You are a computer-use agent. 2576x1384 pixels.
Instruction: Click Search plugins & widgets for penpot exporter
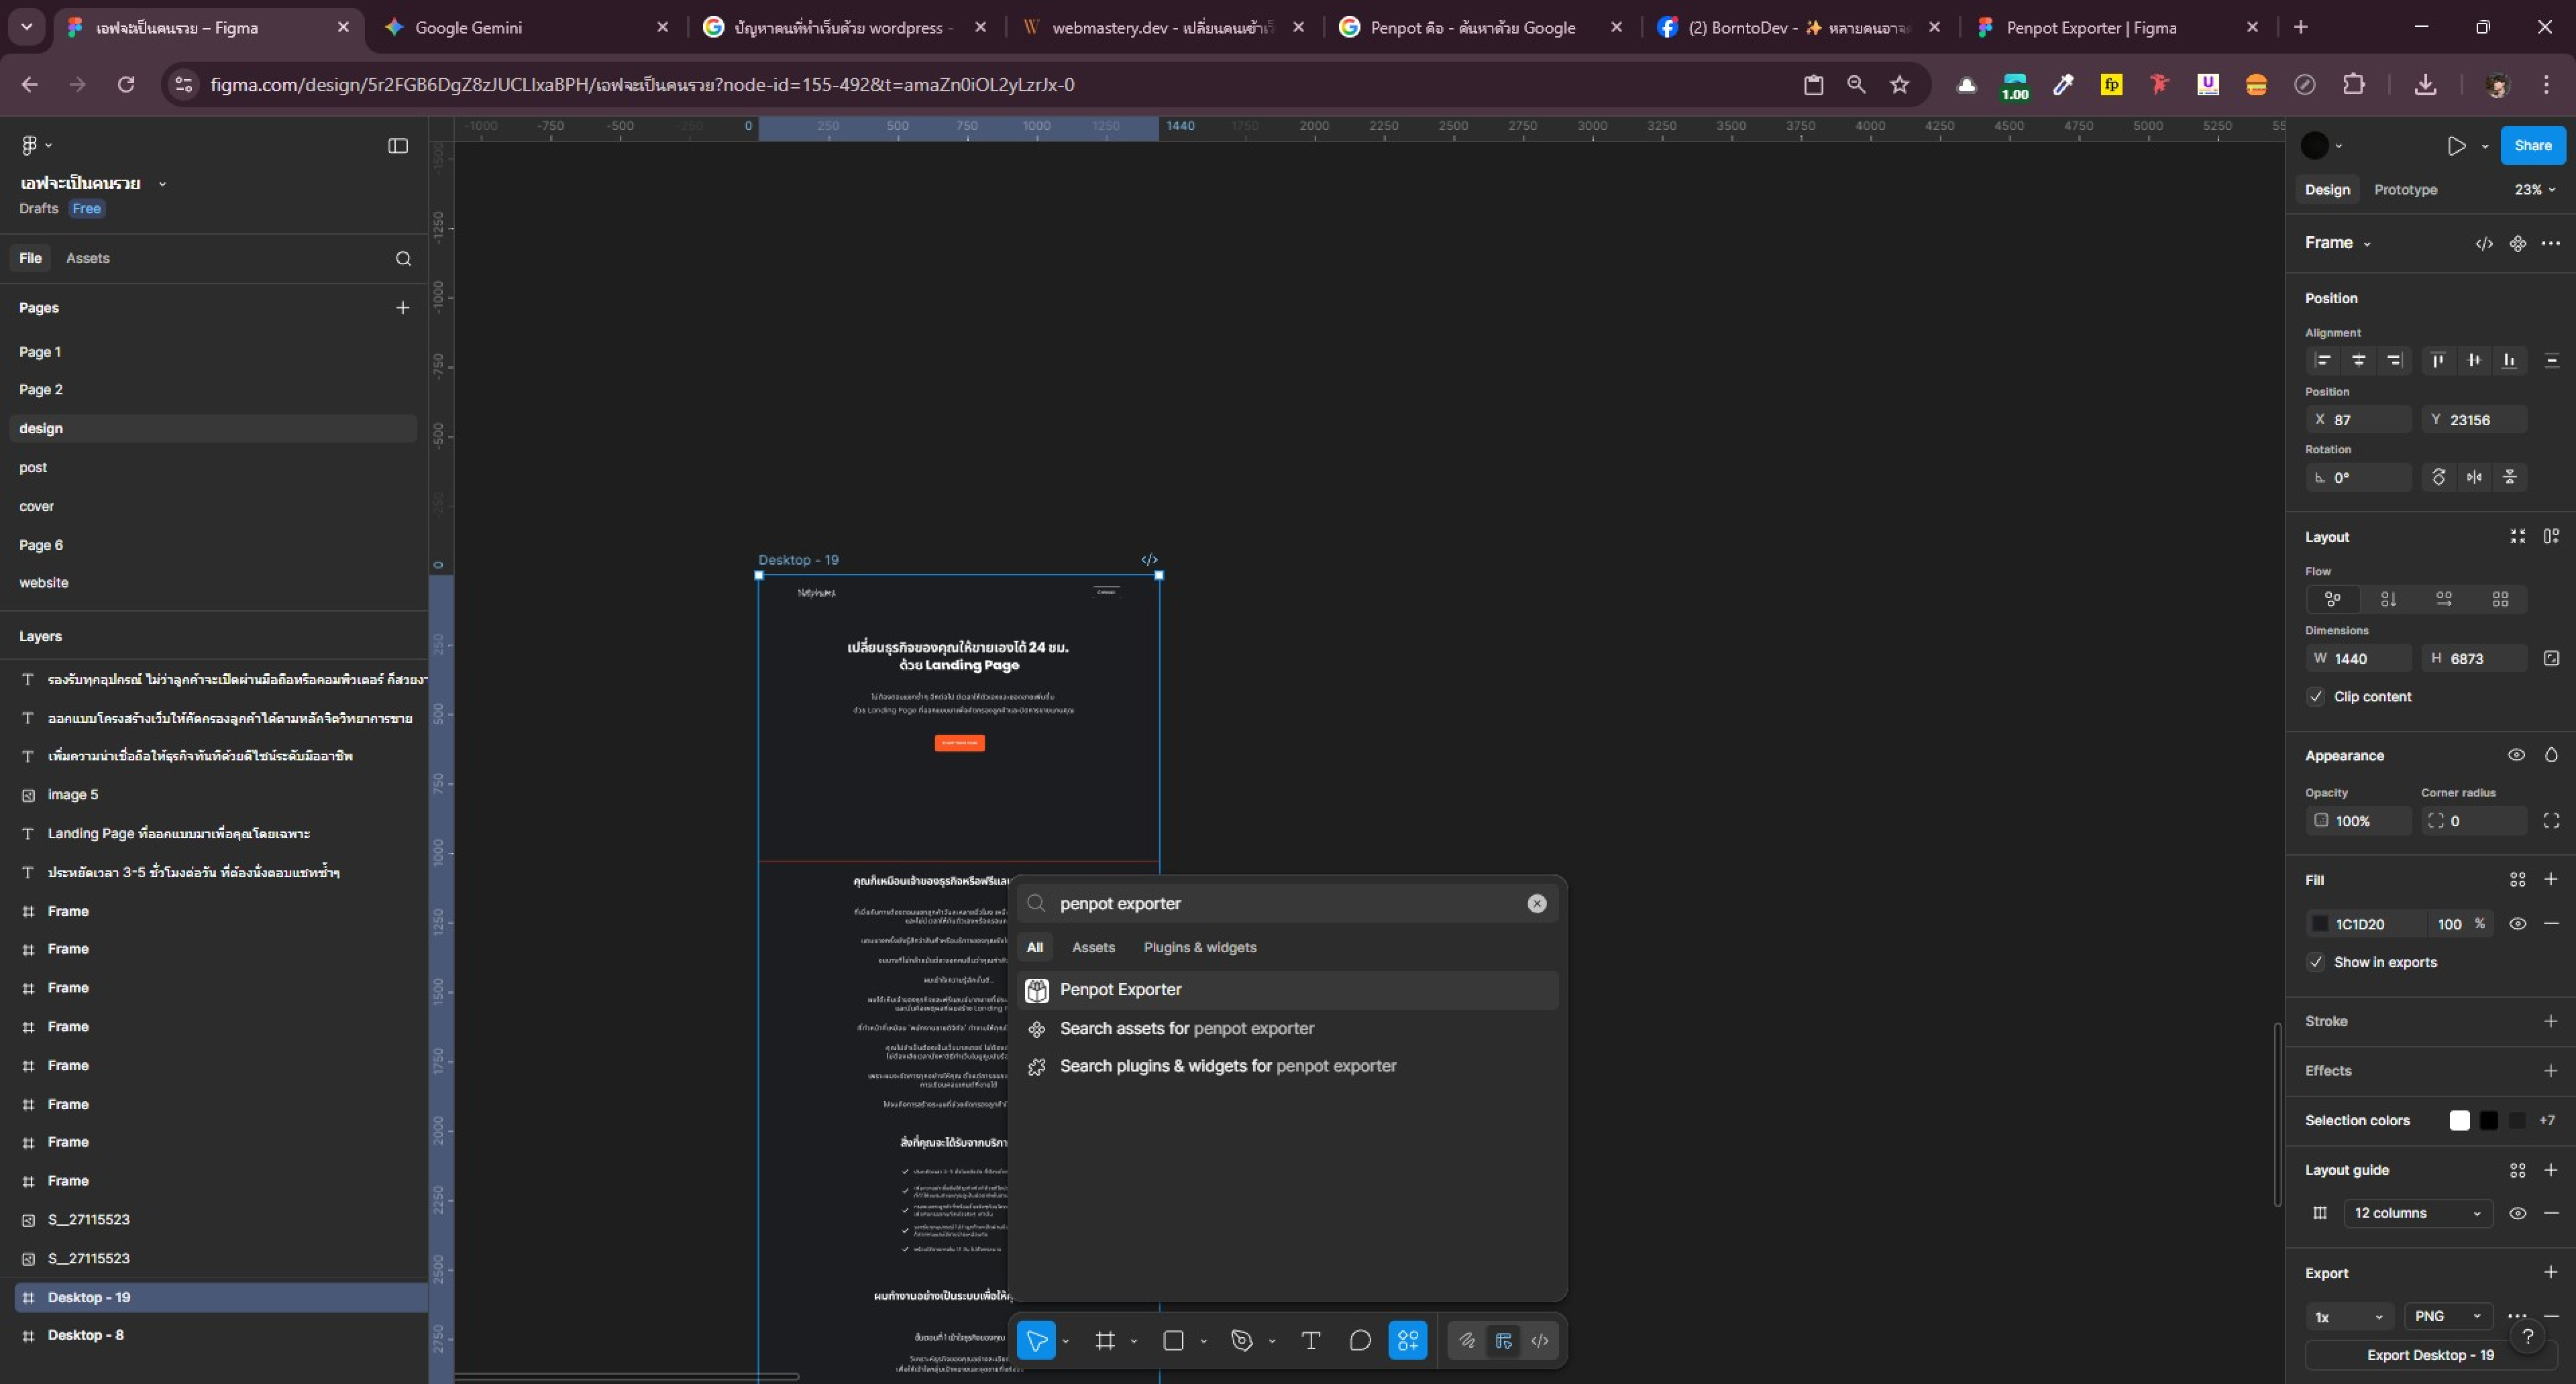[x=1287, y=1068]
